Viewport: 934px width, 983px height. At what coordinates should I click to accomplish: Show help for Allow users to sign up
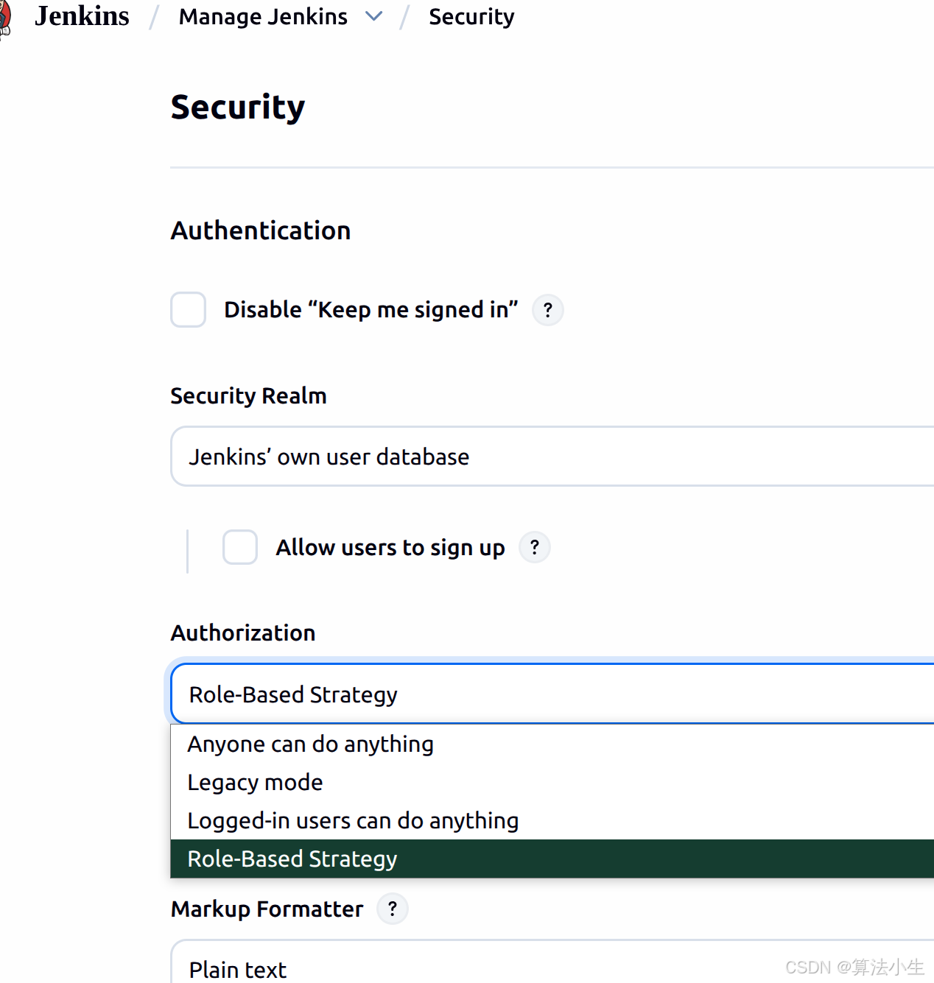[534, 547]
